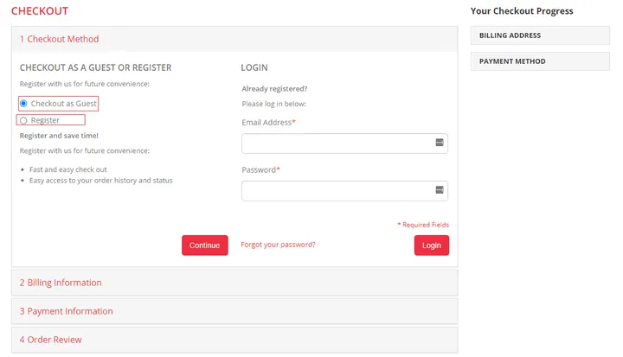Choose the Register radio option
623x357 pixels.
24,121
